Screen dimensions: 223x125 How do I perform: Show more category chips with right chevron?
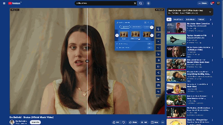210,19
